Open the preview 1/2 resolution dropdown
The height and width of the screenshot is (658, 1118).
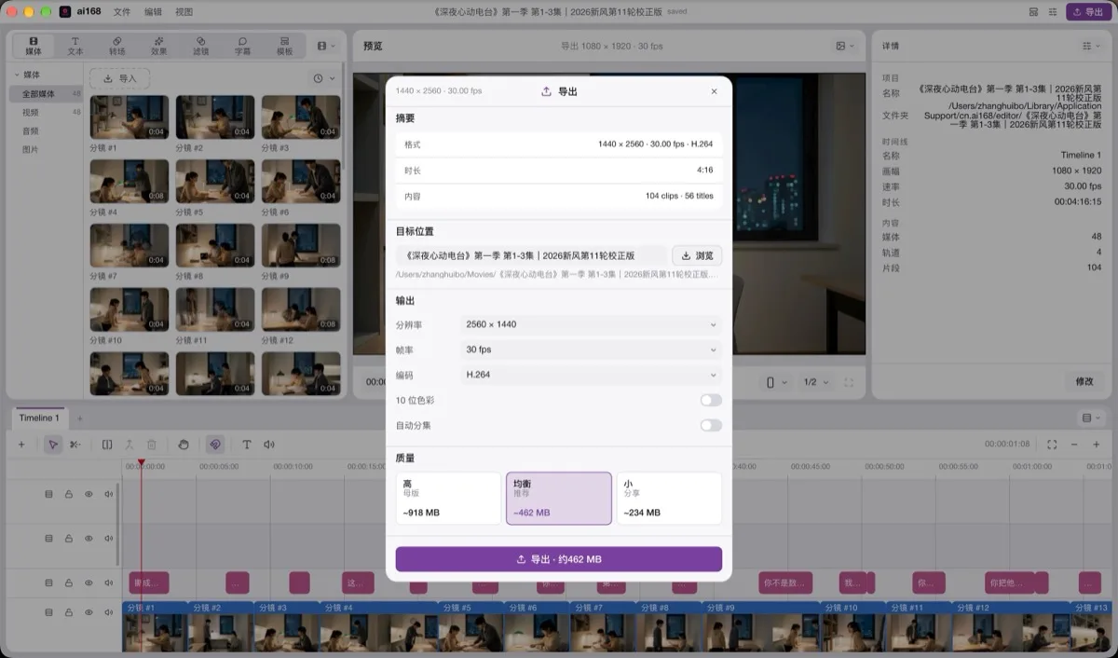[x=816, y=382]
